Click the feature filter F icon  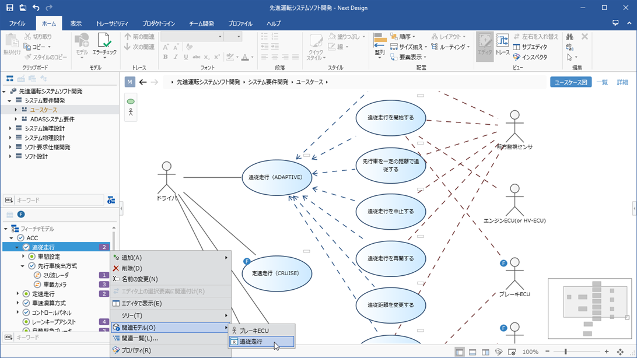[21, 215]
